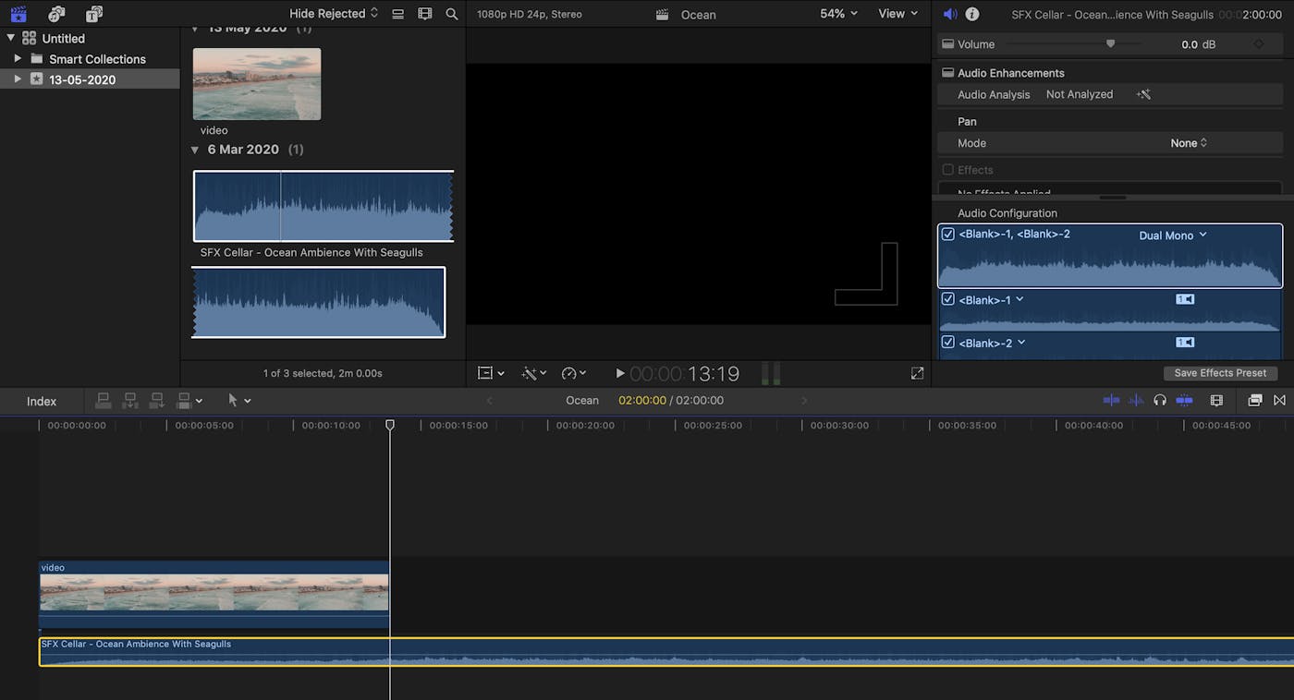Click the insert clip edit icon
The height and width of the screenshot is (700, 1294).
[130, 400]
